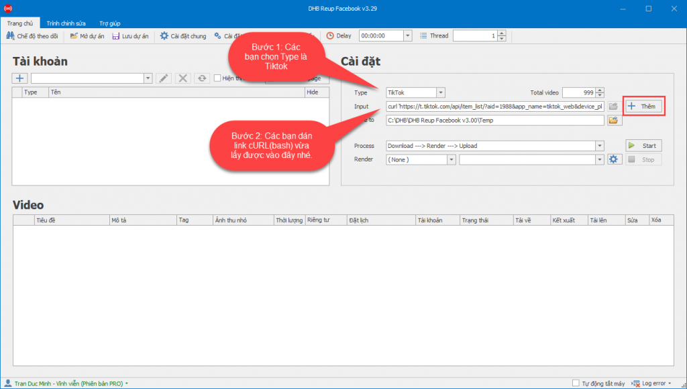The width and height of the screenshot is (687, 389).
Task: Click the Ảnh thu nhỏ column header
Action: point(243,220)
